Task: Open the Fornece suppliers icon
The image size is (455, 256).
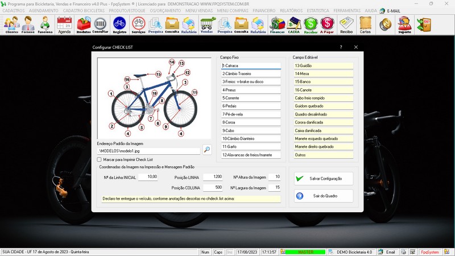Action: 28,25
